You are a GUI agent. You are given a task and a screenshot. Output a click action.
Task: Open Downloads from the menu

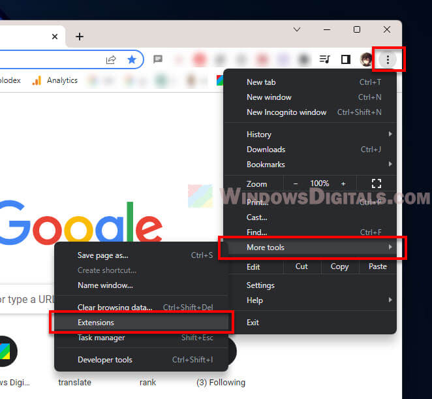[x=311, y=150]
